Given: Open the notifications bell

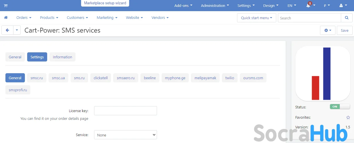Looking at the screenshot, I should pos(309,6).
